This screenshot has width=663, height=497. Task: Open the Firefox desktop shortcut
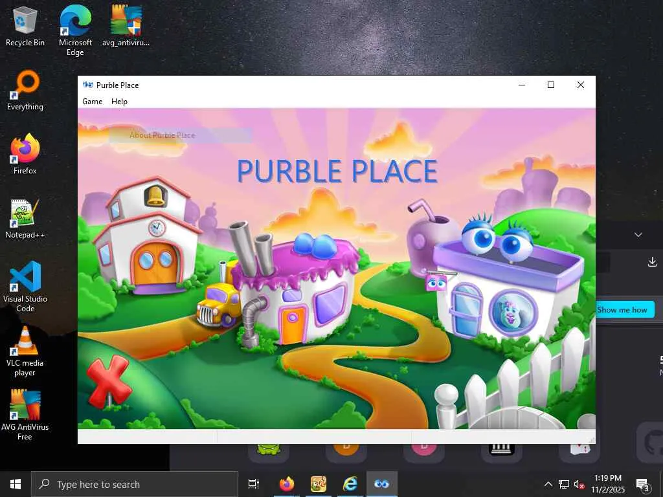point(25,154)
